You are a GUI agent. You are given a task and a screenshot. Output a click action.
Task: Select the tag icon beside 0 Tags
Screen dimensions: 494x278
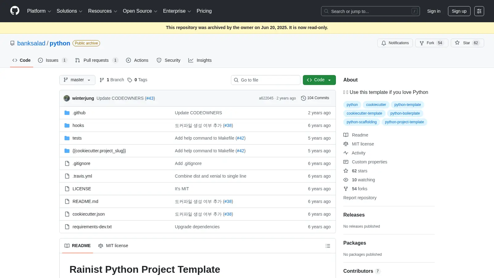[x=130, y=80]
